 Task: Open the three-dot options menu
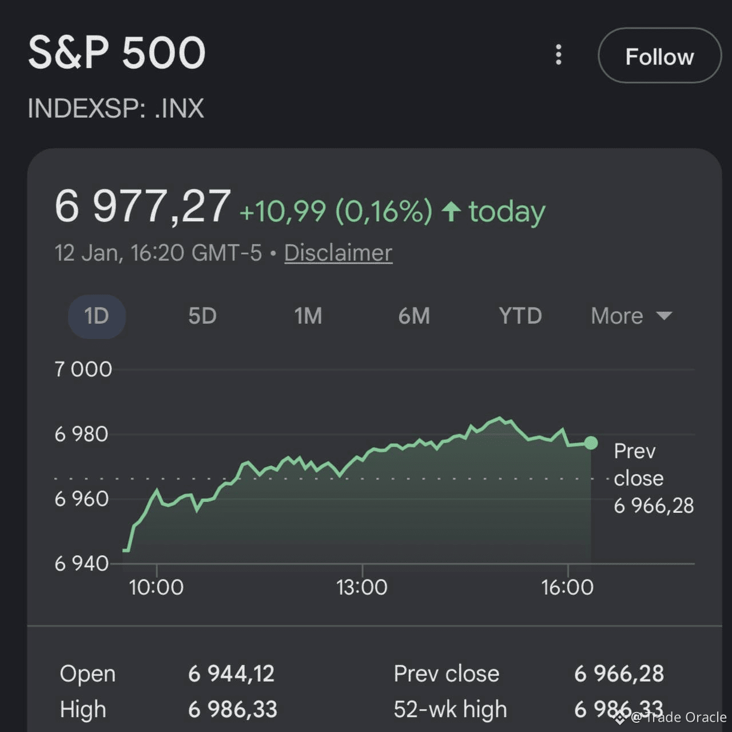559,55
